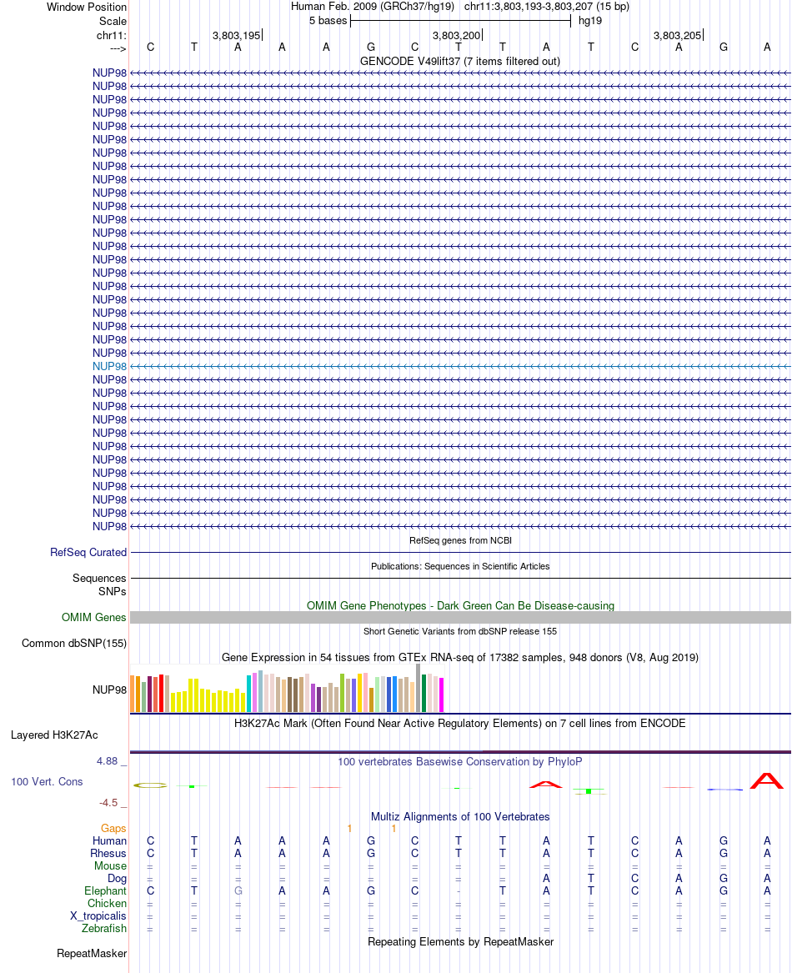Click the 100 Vert. Cons label
Image resolution: width=792 pixels, height=973 pixels.
coord(47,782)
